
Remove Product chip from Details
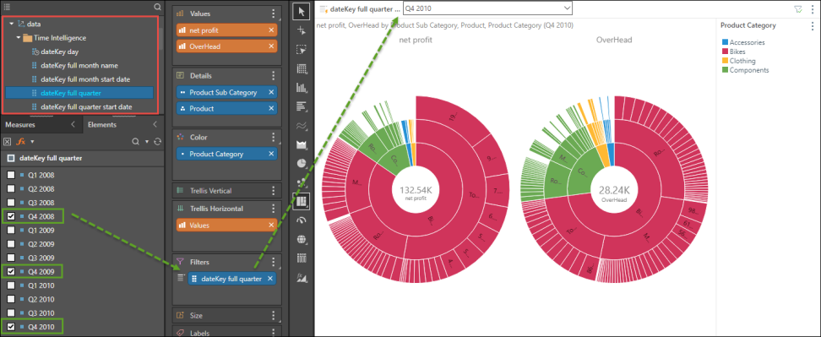[x=271, y=108]
